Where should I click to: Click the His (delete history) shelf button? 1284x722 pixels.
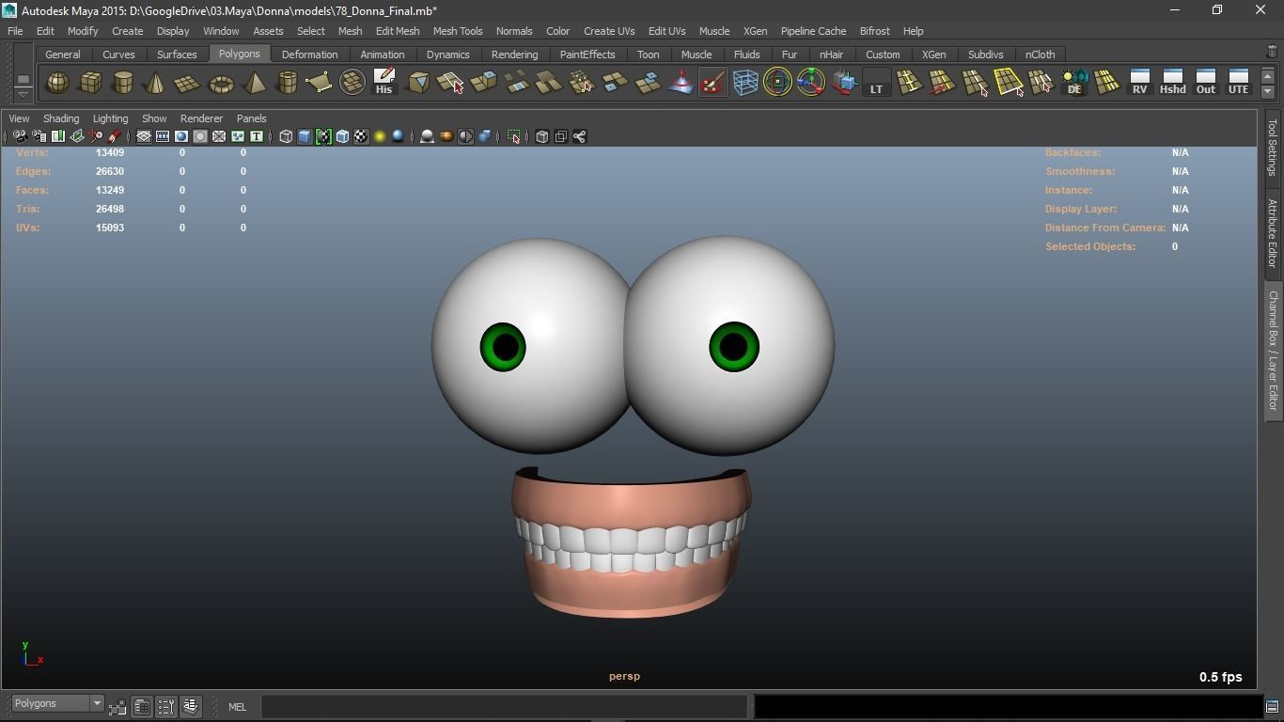[x=384, y=82]
